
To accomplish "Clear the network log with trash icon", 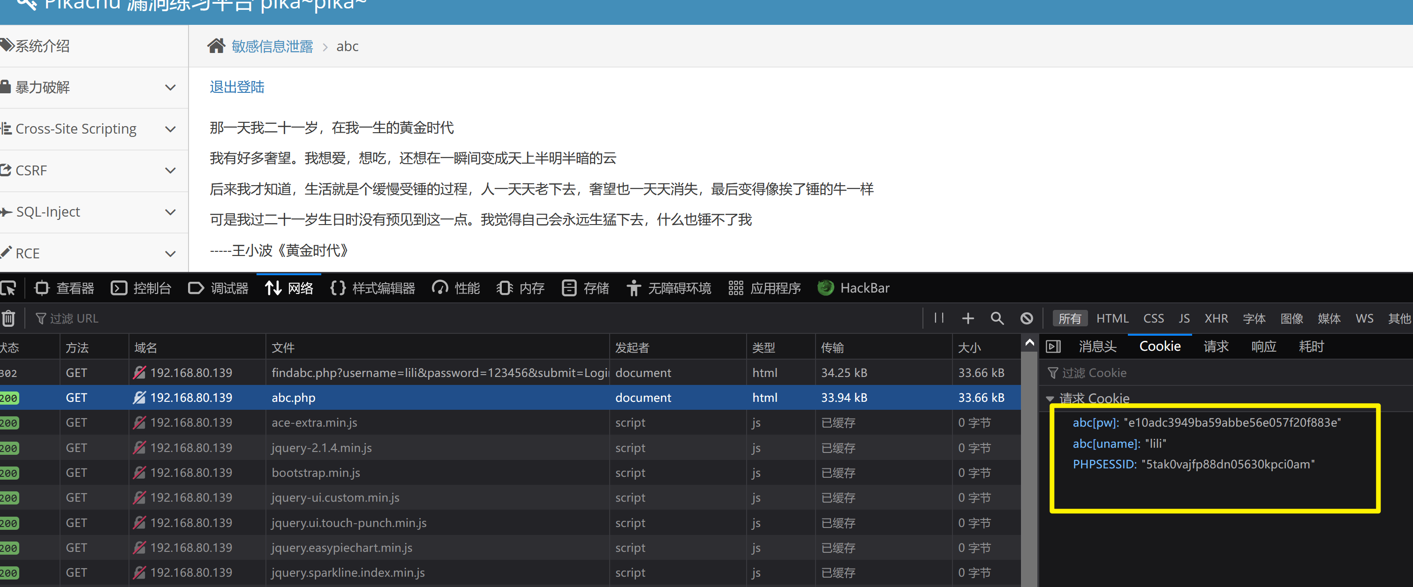I will click(9, 318).
